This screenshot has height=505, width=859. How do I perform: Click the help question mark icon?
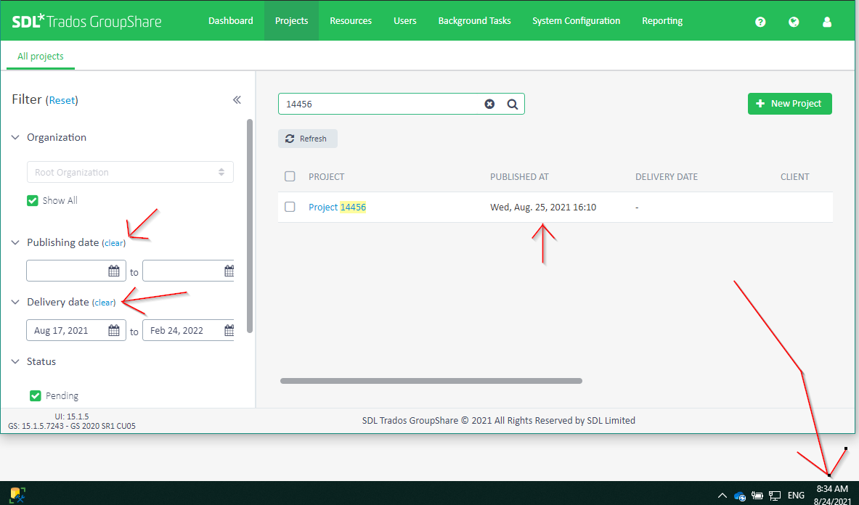pos(760,22)
